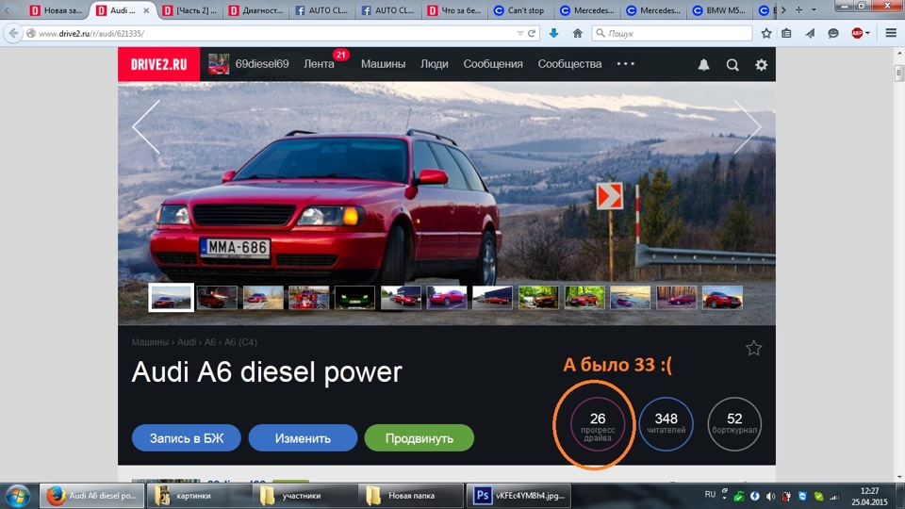This screenshot has height=509, width=905.
Task: Show previous photo with left arrow
Action: [x=146, y=127]
